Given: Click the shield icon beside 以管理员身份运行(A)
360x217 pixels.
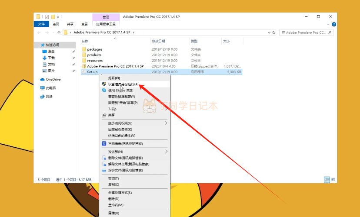Looking at the screenshot, I should (x=104, y=84).
